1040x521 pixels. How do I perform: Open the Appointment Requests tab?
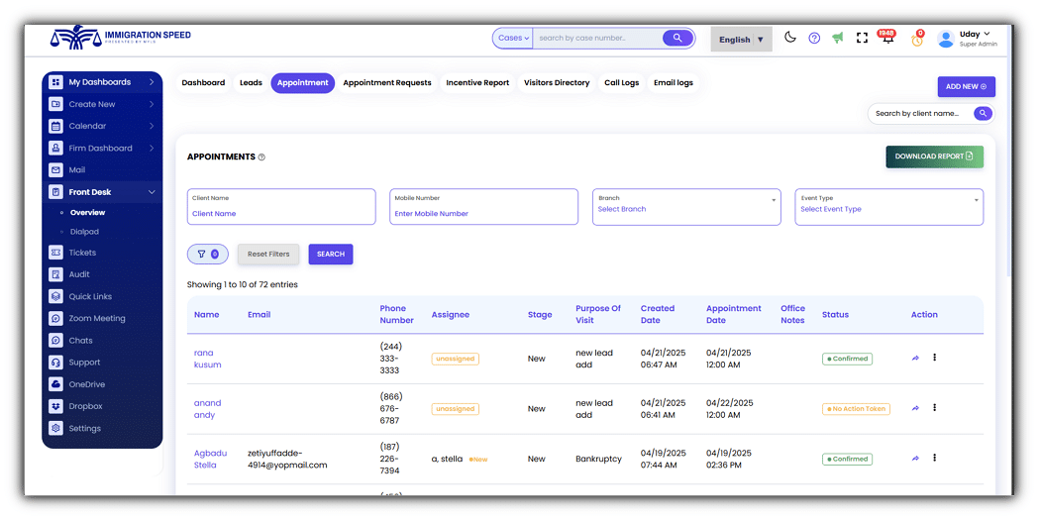pyautogui.click(x=386, y=83)
